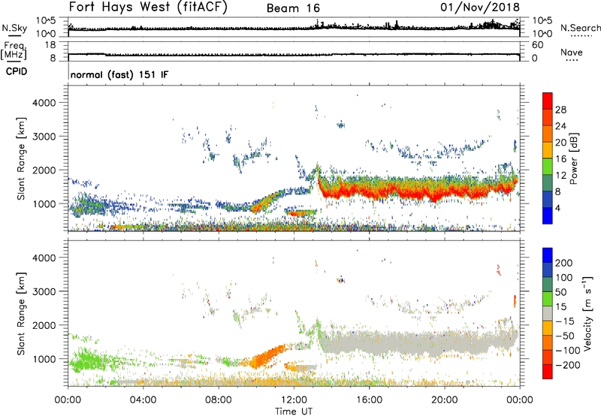Click the "20" label on the power colorbar

(x=560, y=143)
